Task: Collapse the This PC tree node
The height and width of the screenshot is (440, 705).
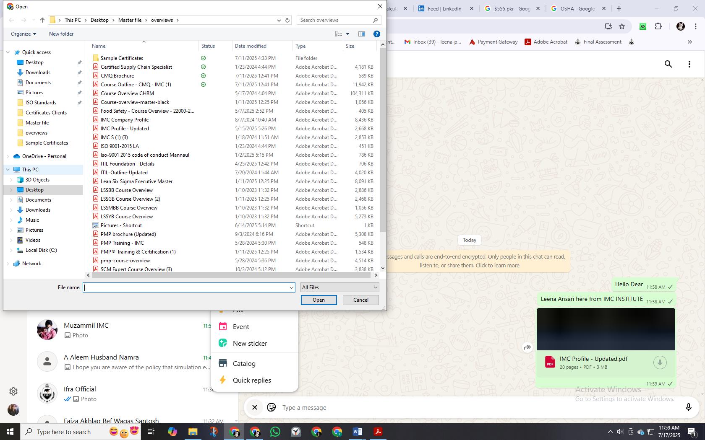Action: (8, 170)
